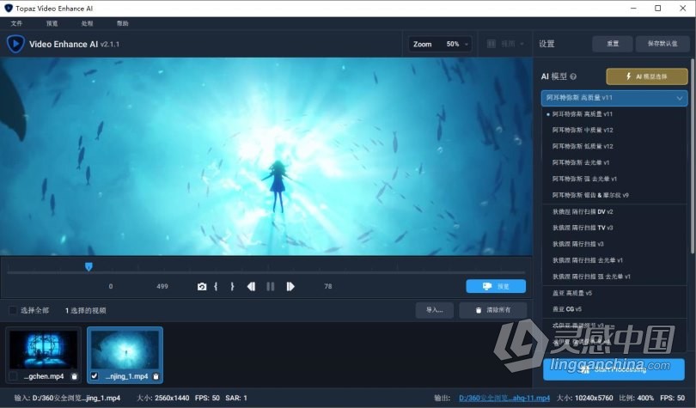The image size is (696, 408).
Task: Click the help question mark next to AI 模型
Action: (x=573, y=76)
